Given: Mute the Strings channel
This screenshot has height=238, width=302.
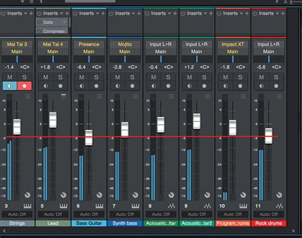Looking at the screenshot, I should 10,77.
